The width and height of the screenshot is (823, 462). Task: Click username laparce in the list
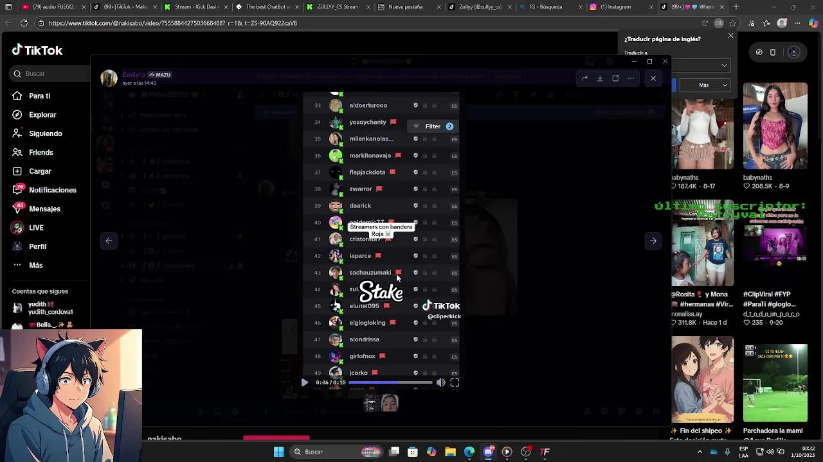click(x=360, y=255)
